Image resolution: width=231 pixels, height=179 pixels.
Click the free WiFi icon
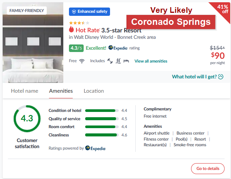click(x=82, y=61)
